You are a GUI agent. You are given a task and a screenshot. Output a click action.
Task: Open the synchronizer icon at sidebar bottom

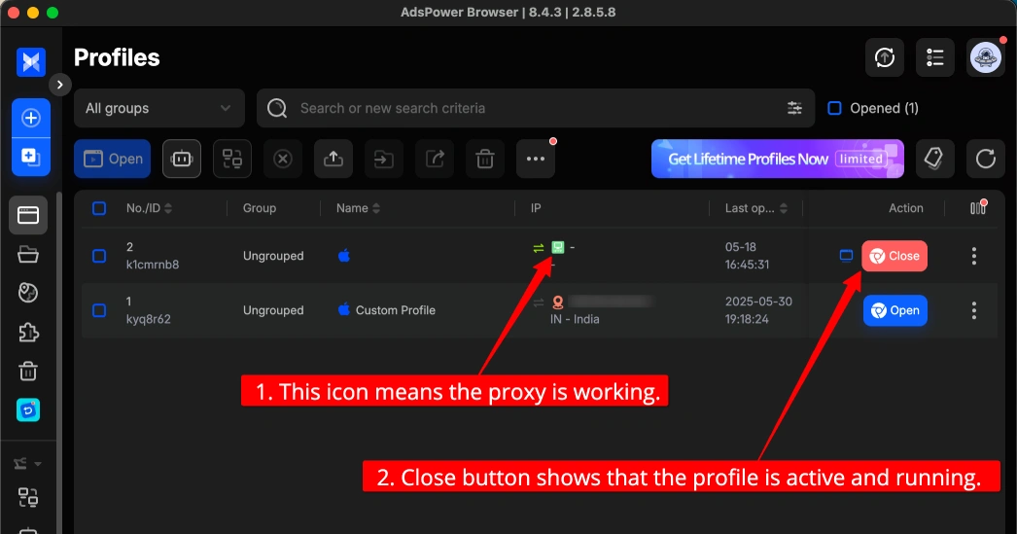(x=28, y=497)
